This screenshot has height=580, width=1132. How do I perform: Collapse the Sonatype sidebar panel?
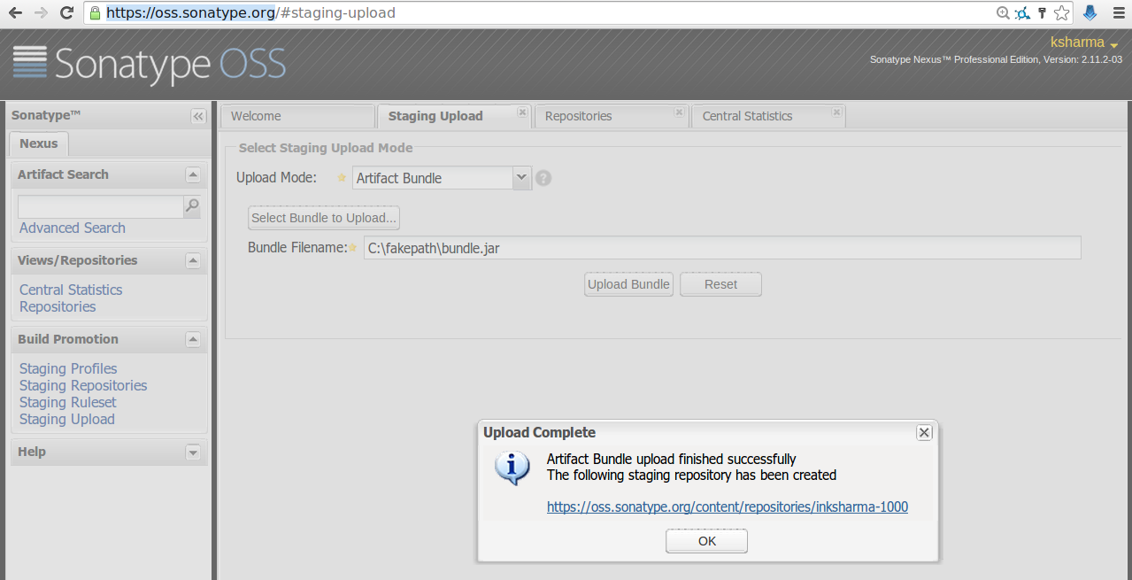(x=198, y=116)
